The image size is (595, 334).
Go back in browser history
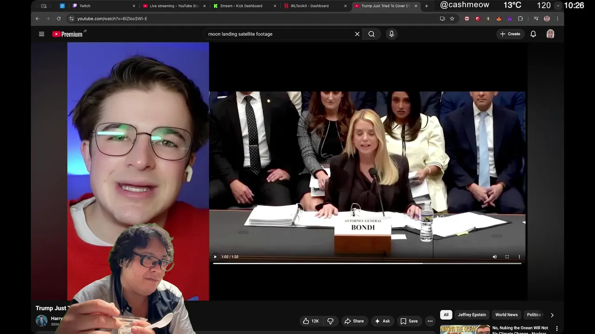[37, 19]
